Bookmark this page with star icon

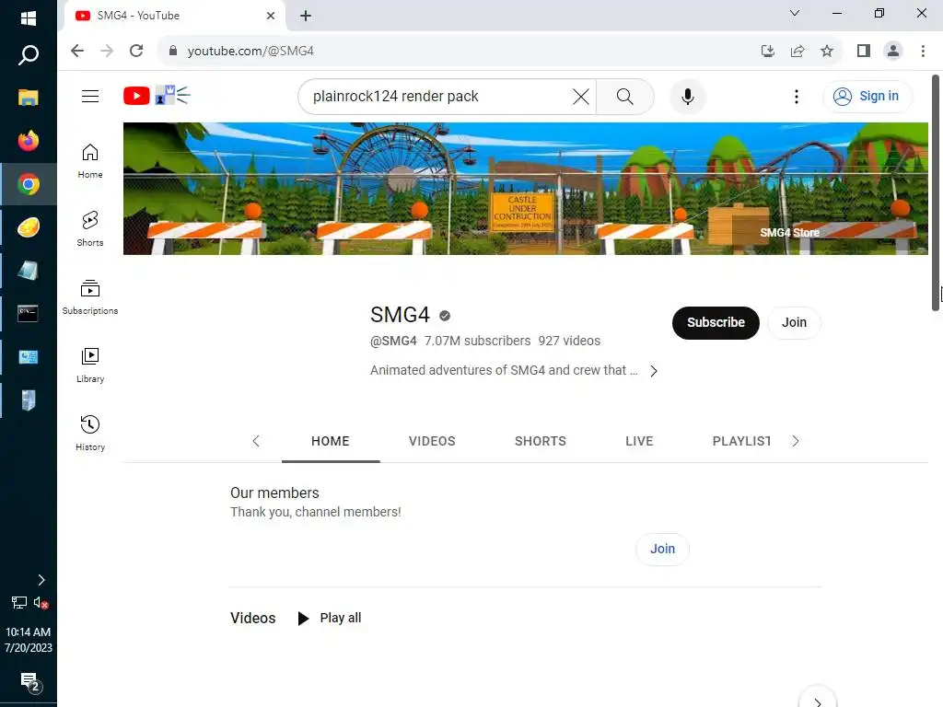pos(827,51)
